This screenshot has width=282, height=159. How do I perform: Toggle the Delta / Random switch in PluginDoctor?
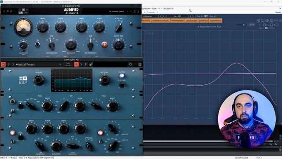267,28
